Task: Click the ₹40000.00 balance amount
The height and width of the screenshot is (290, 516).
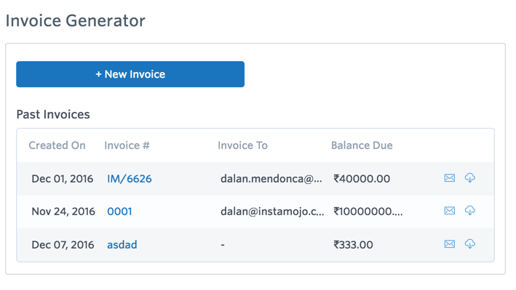Action: (362, 179)
